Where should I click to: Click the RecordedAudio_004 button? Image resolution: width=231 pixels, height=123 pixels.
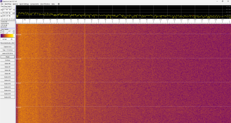pyautogui.click(x=8, y=43)
